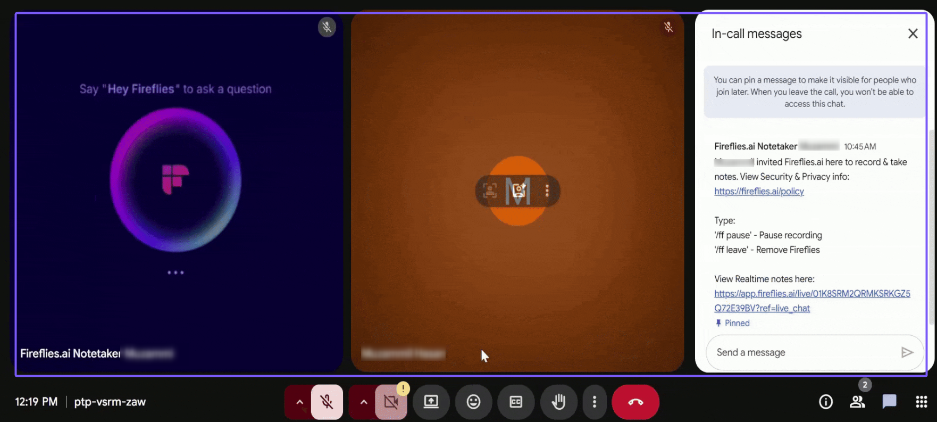Click the 10:45 AM message timestamp
The image size is (937, 422).
pyautogui.click(x=860, y=146)
